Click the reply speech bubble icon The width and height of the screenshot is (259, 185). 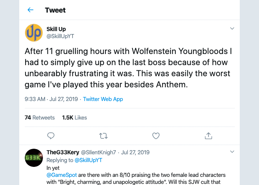[51, 136]
